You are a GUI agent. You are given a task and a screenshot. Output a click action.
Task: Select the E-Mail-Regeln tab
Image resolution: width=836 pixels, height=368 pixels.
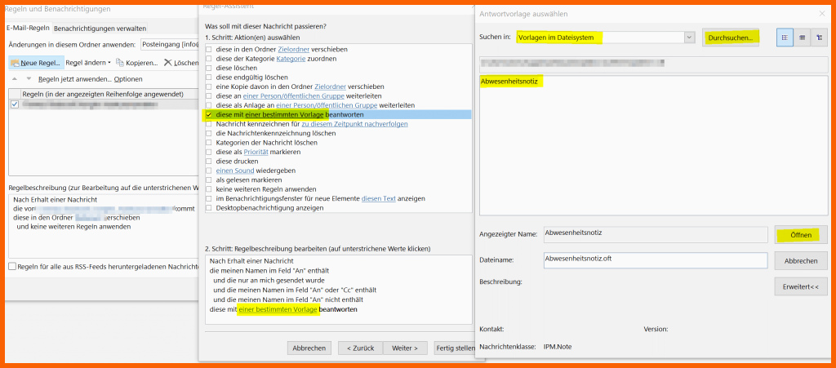coord(29,29)
